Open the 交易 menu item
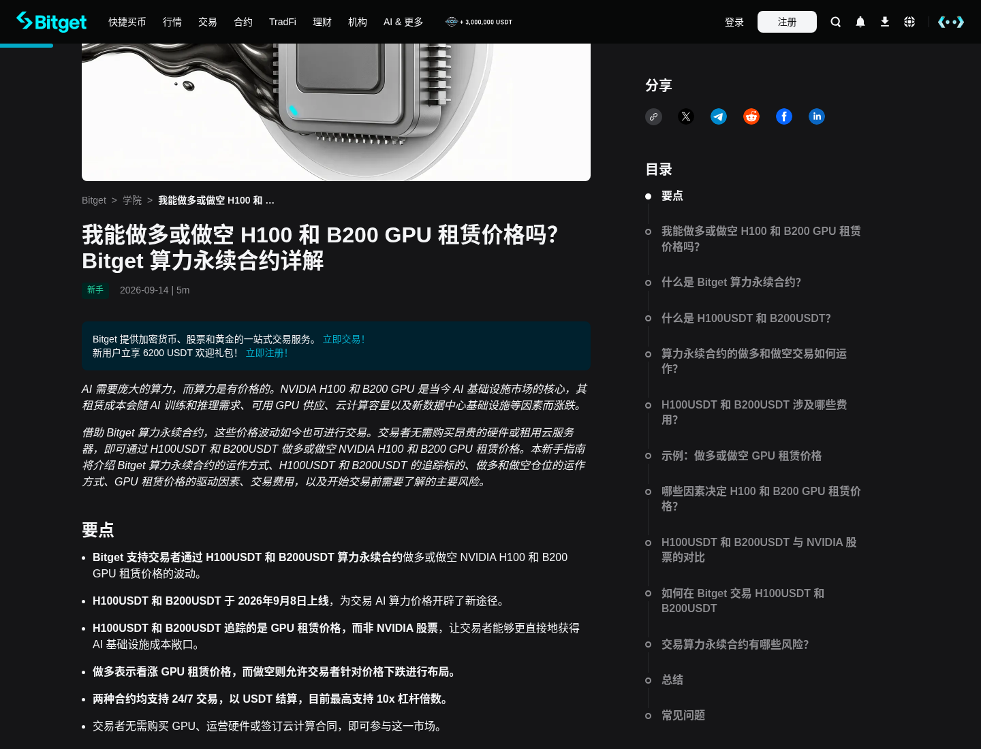Image resolution: width=981 pixels, height=749 pixels. (208, 22)
